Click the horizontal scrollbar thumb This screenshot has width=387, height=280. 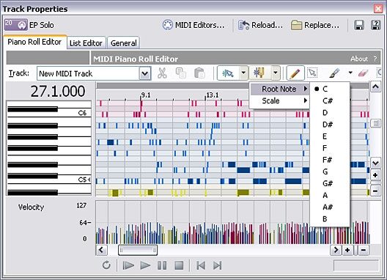(x=138, y=250)
